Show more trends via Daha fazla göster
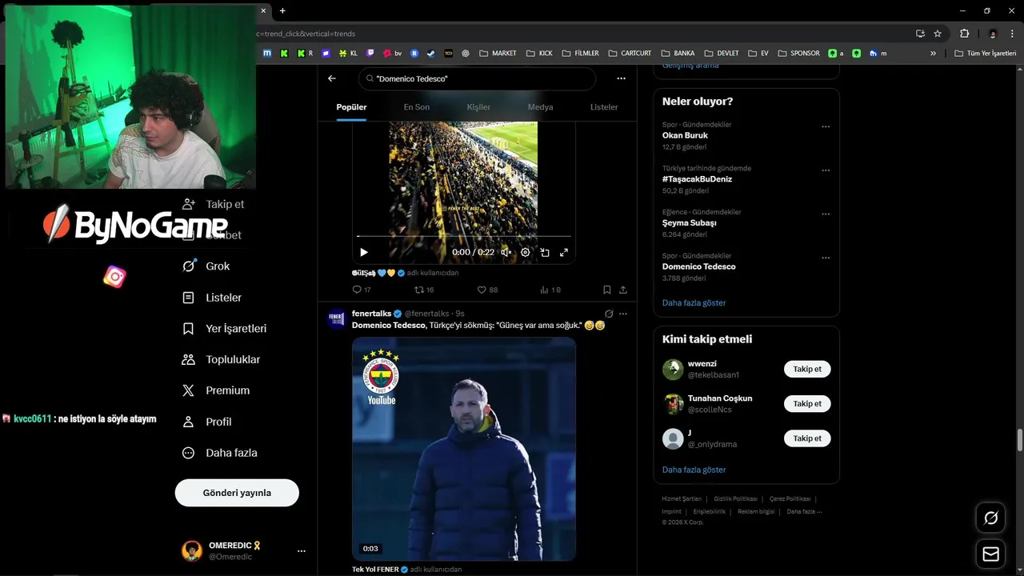The width and height of the screenshot is (1024, 576). [x=694, y=303]
